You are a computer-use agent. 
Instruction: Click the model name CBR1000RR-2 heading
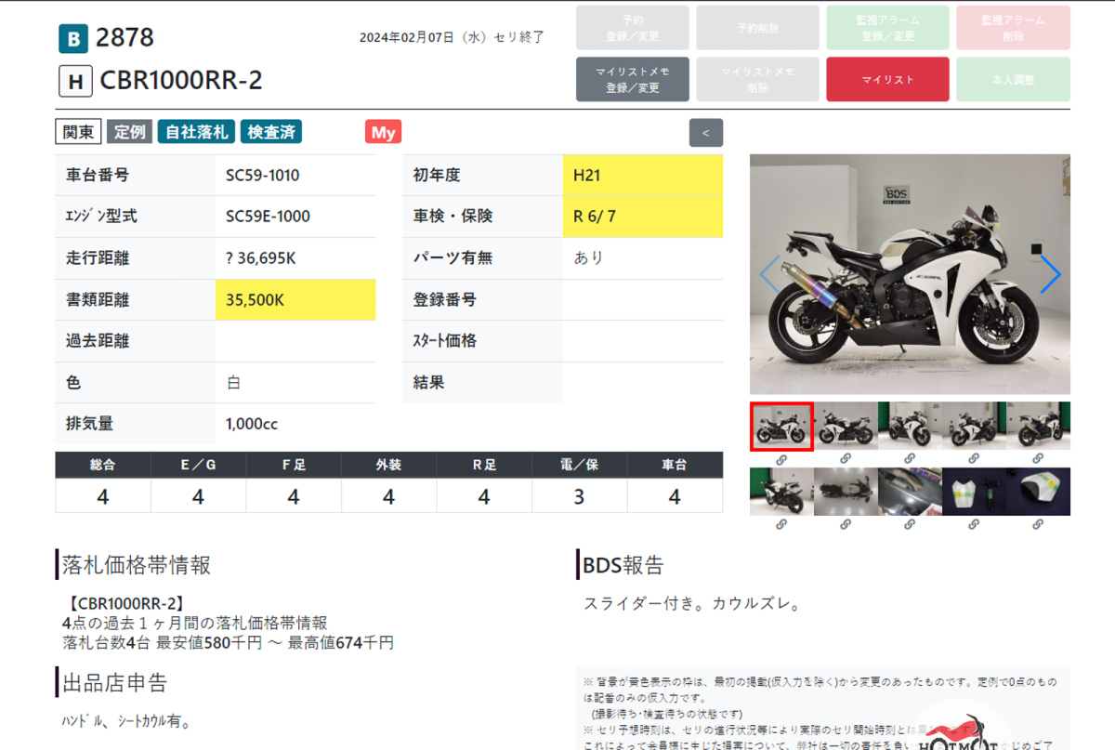pos(181,81)
